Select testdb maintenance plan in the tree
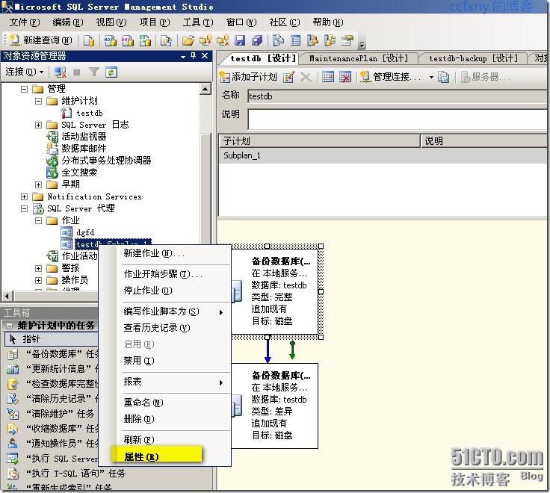Screen dimensions: 550x493 (x=90, y=113)
